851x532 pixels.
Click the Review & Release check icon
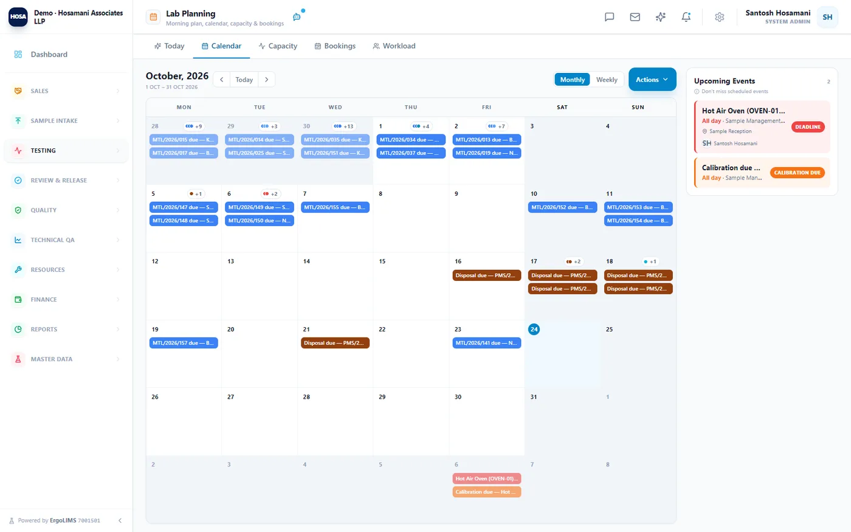coord(18,180)
